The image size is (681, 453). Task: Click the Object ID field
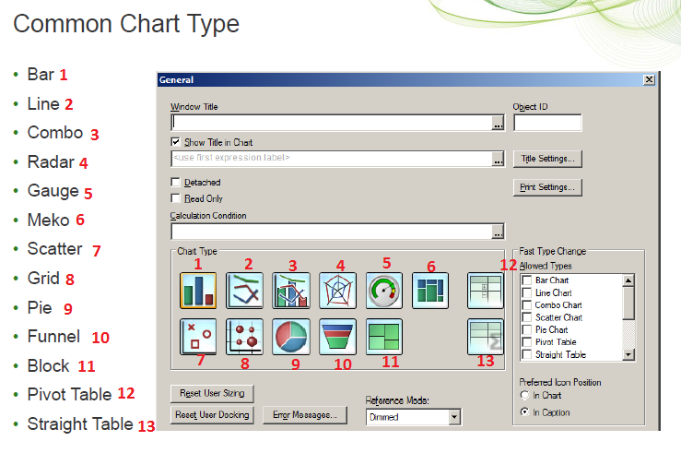click(x=547, y=123)
